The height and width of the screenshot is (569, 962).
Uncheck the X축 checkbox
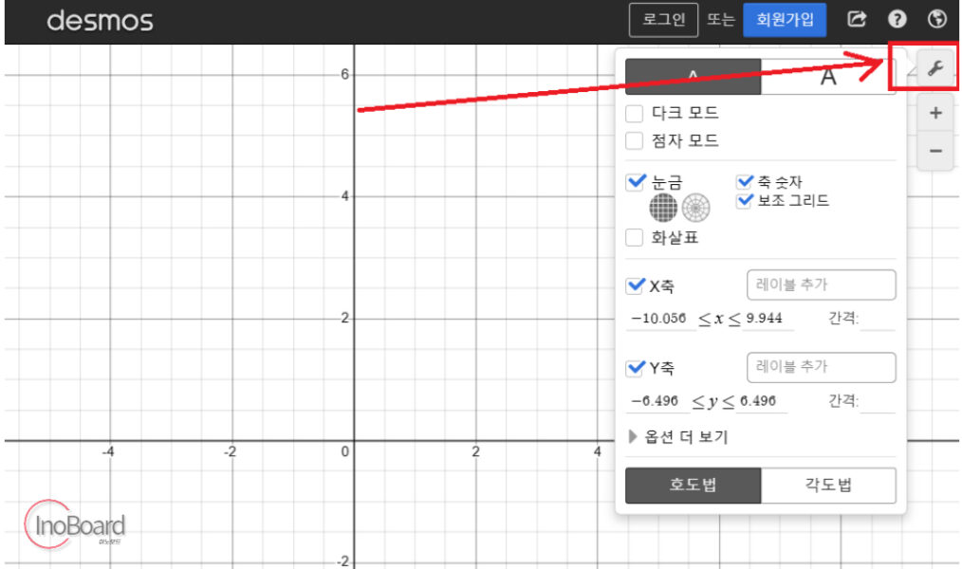pos(635,285)
